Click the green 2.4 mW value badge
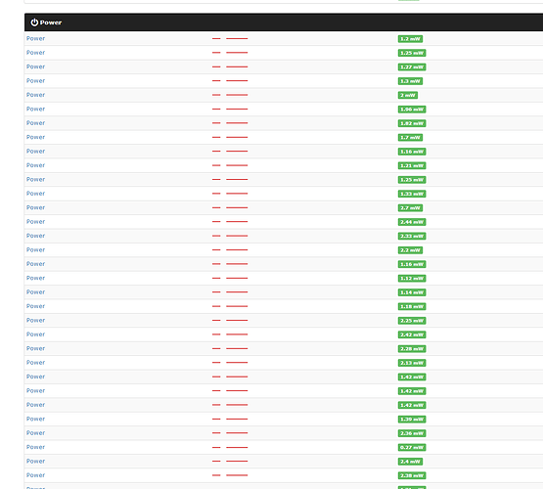Viewport: 543px width, 489px height. coord(410,462)
